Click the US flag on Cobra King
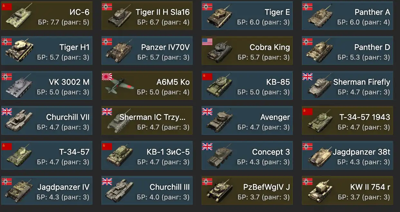 coord(207,42)
